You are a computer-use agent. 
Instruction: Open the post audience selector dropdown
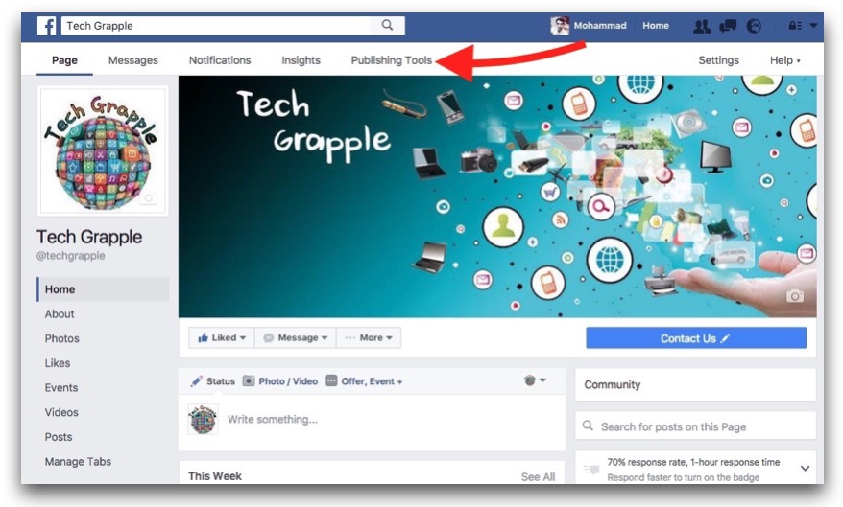535,380
